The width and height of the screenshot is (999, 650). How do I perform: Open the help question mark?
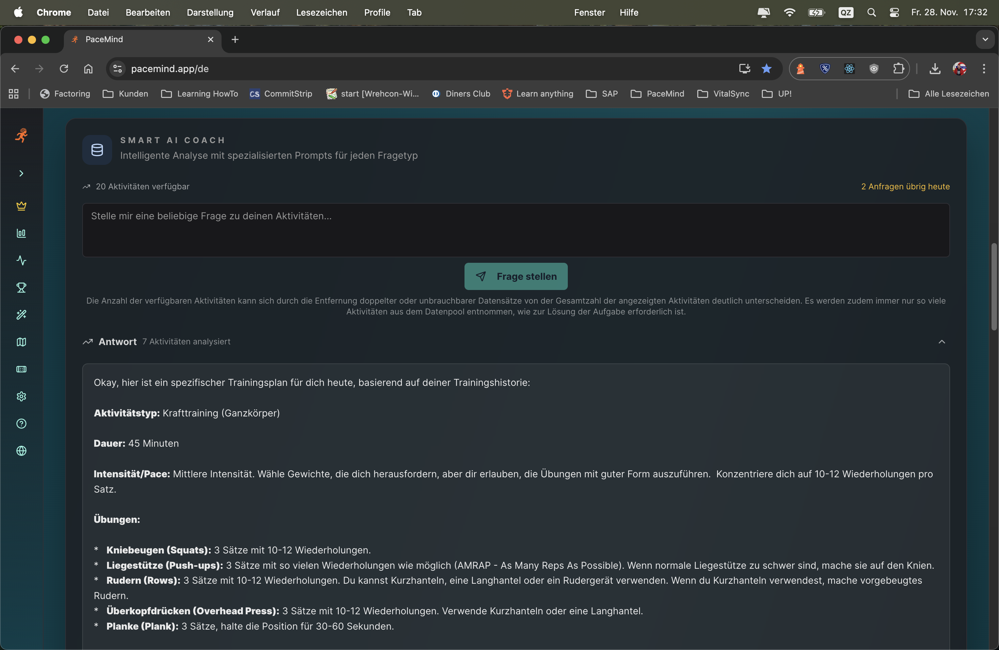[21, 424]
